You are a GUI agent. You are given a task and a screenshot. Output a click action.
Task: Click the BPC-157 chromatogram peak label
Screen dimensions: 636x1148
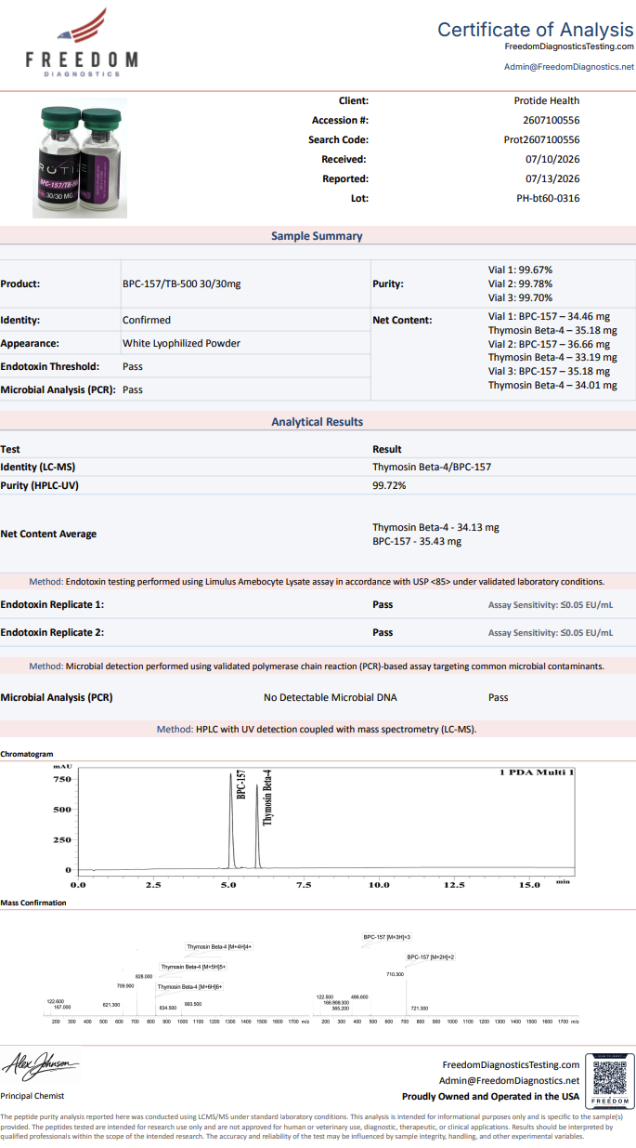coord(240,785)
